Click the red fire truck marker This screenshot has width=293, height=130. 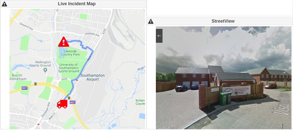[62, 104]
